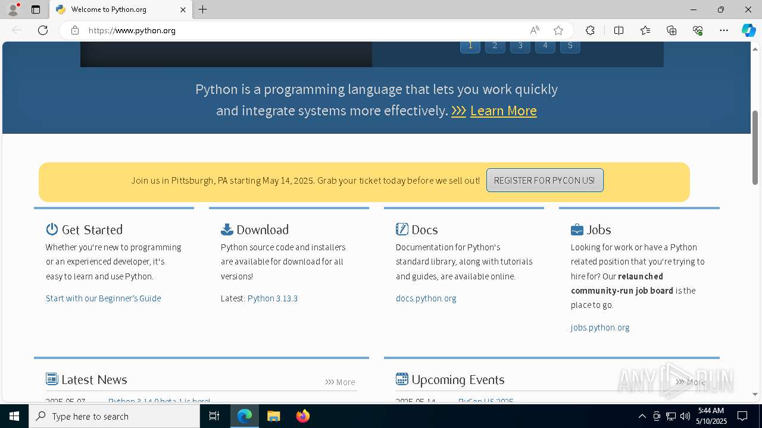Image resolution: width=762 pixels, height=428 pixels.
Task: Open Collections icon in toolbar
Action: tap(672, 30)
